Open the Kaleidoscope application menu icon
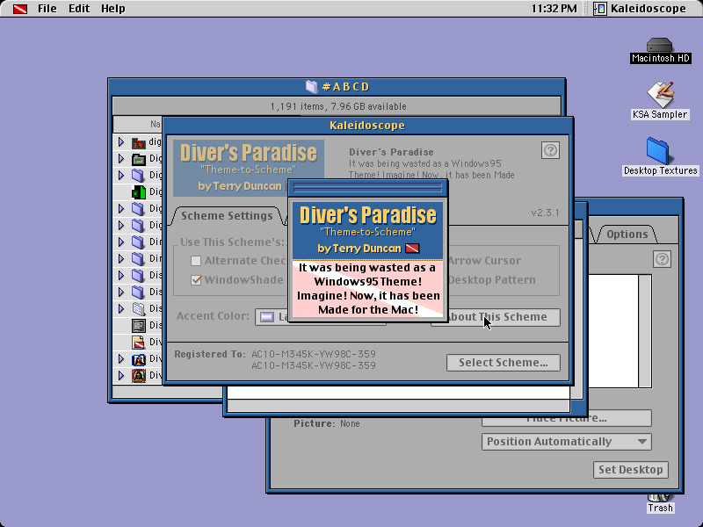The image size is (703, 527). point(600,9)
